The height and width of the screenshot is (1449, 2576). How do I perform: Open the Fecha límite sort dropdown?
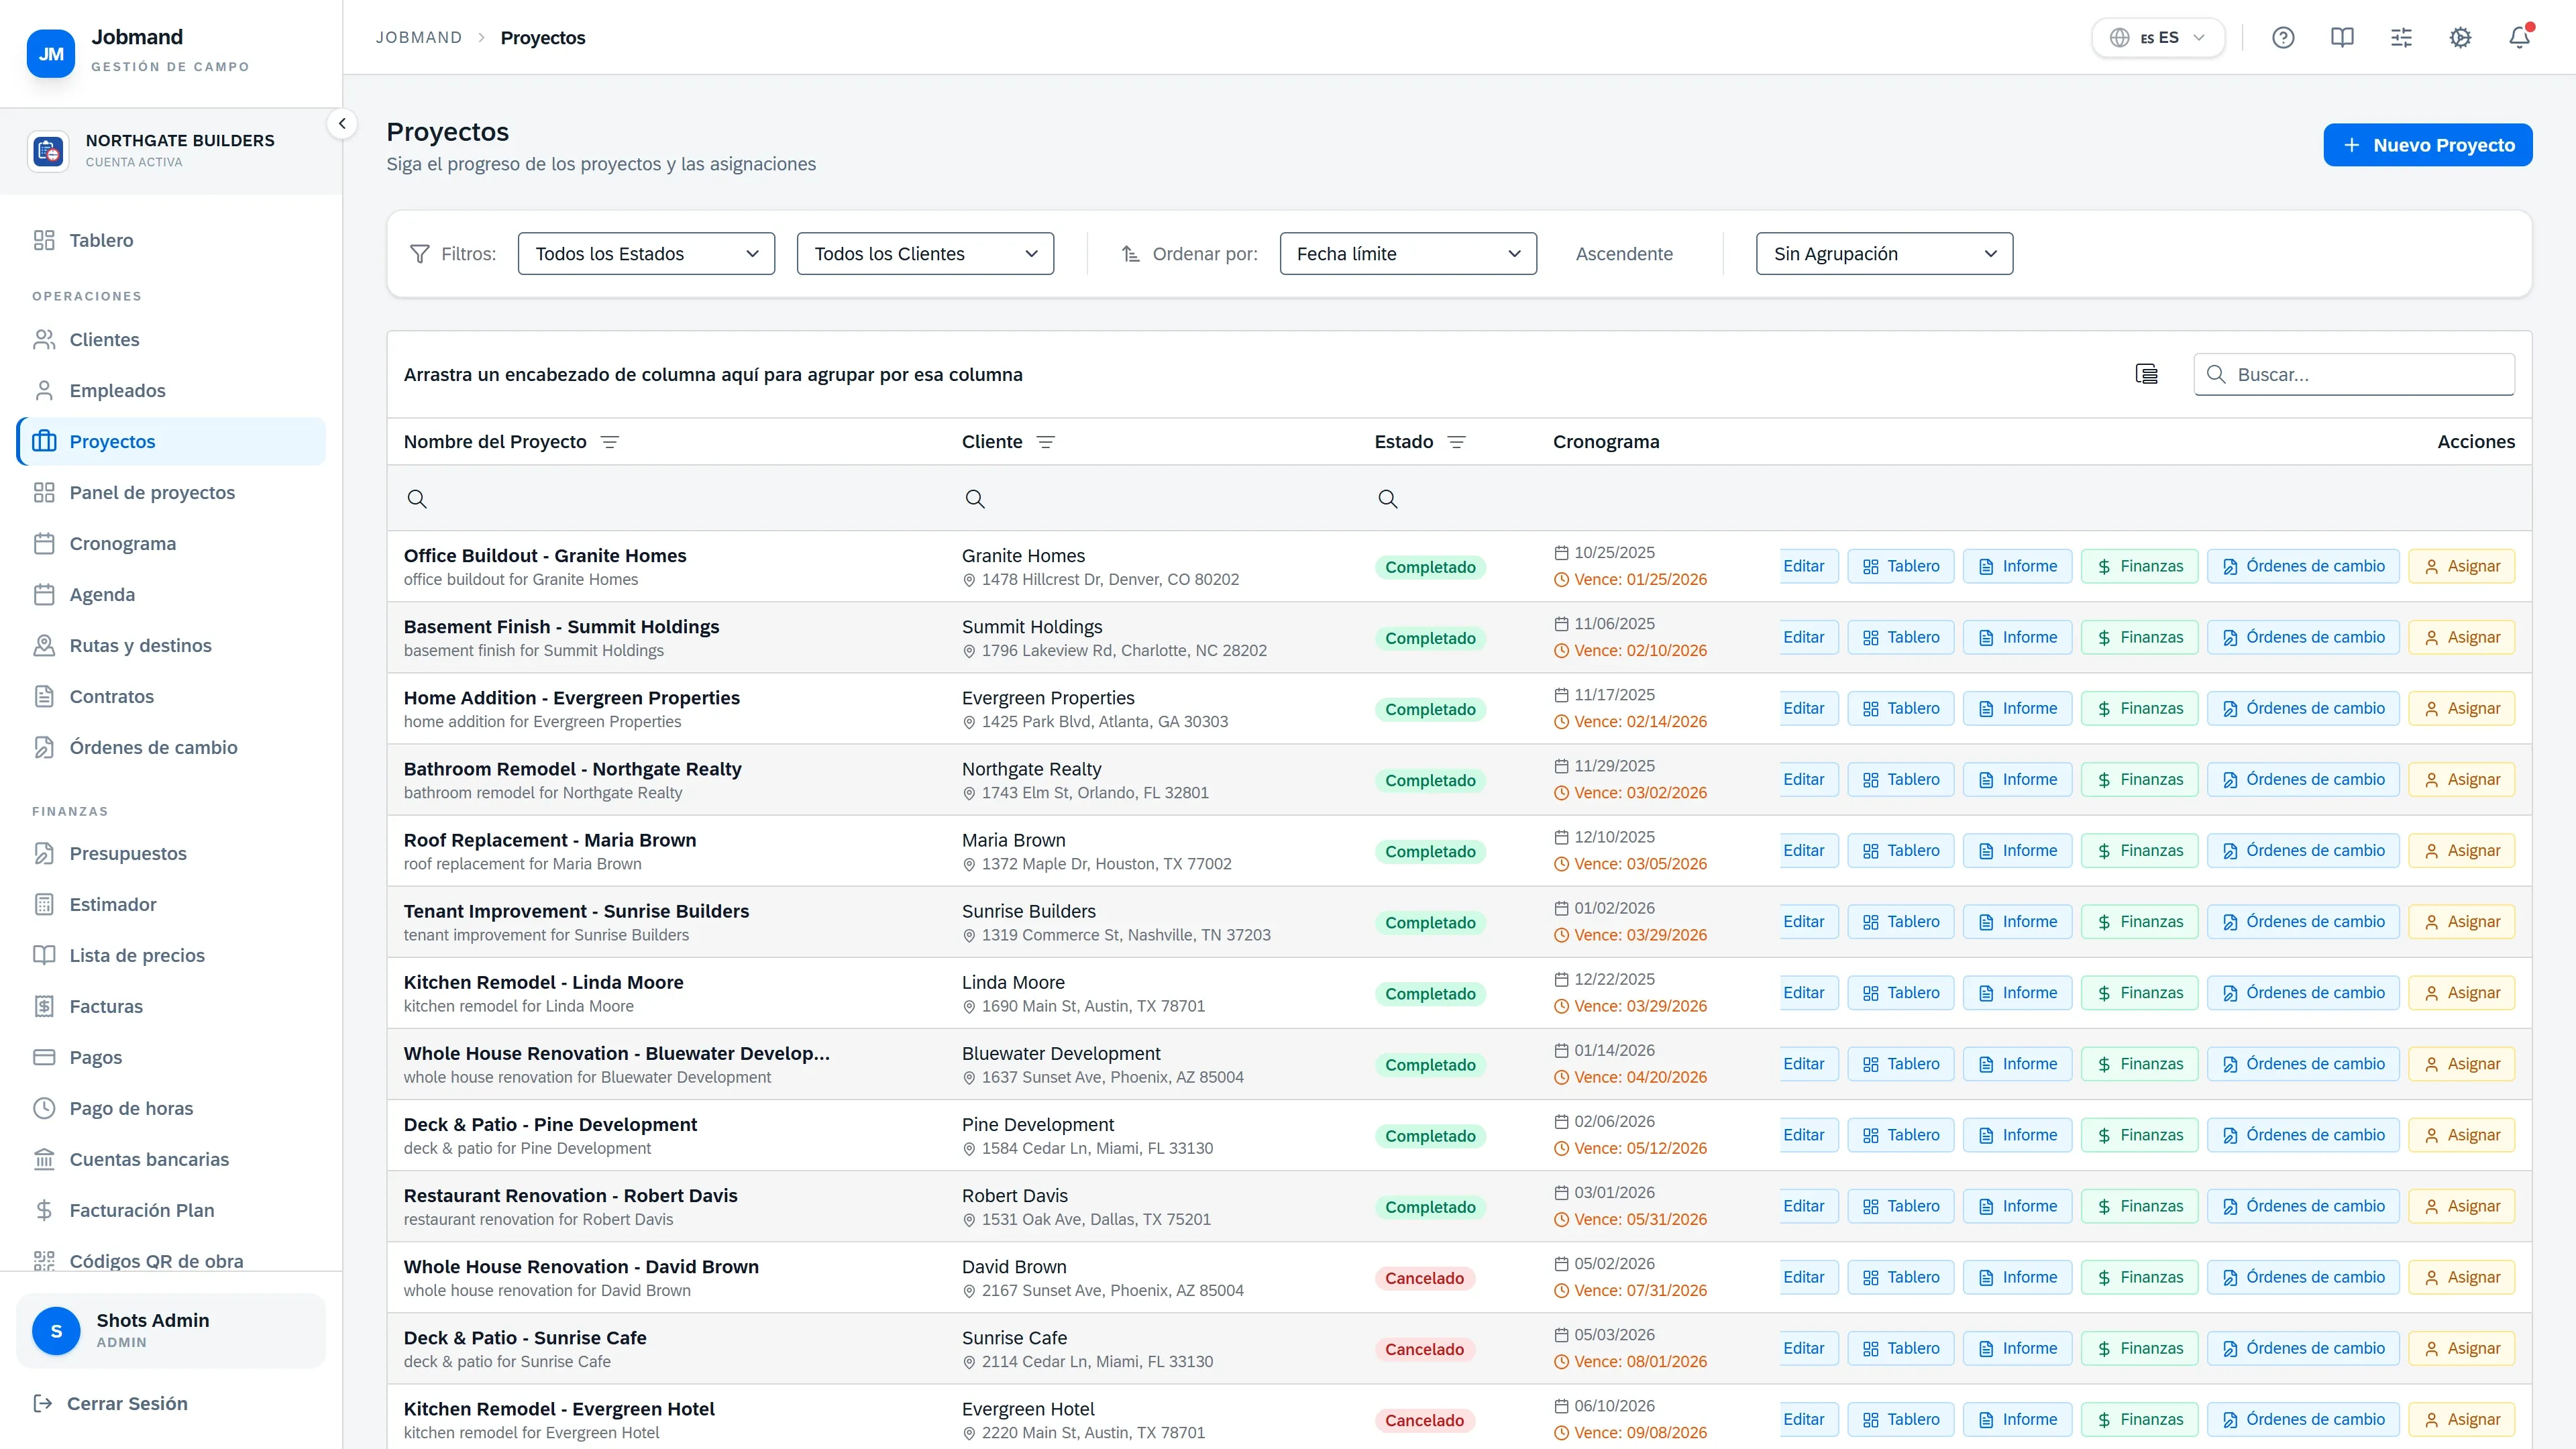[x=1408, y=254]
